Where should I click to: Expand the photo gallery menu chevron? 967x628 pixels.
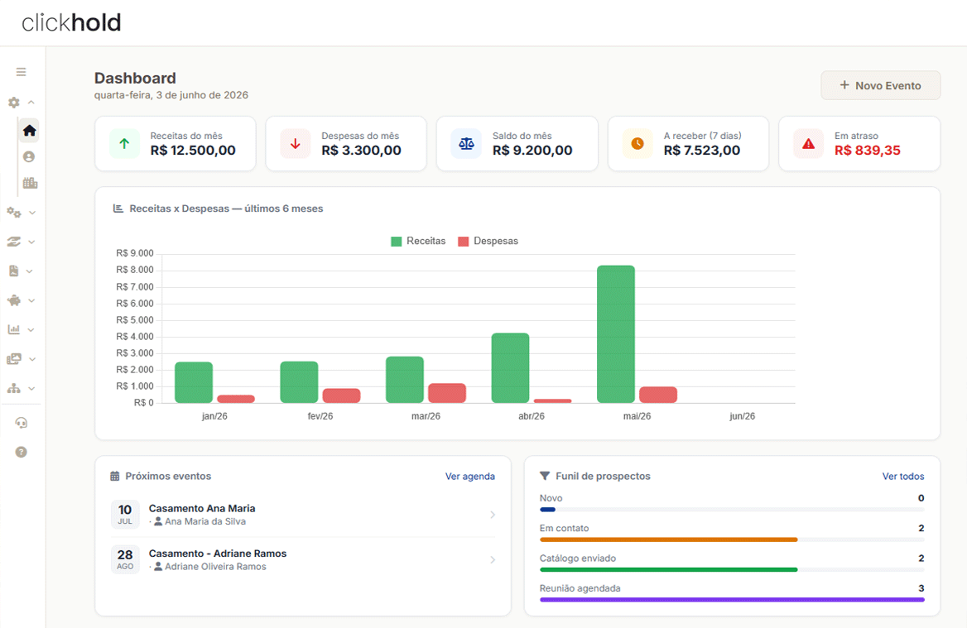[32, 359]
